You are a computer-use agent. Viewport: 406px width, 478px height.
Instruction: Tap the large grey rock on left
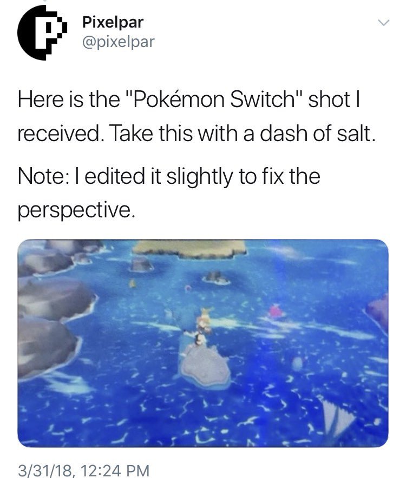55,297
